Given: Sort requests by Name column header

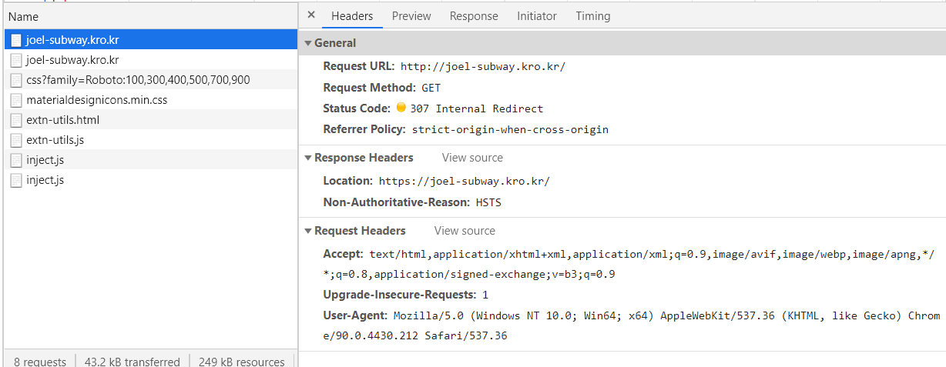Looking at the screenshot, I should (23, 16).
